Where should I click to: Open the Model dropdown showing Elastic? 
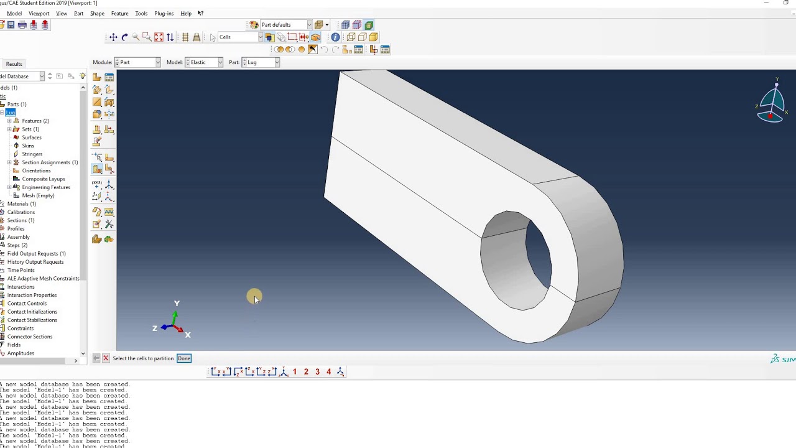pos(203,62)
